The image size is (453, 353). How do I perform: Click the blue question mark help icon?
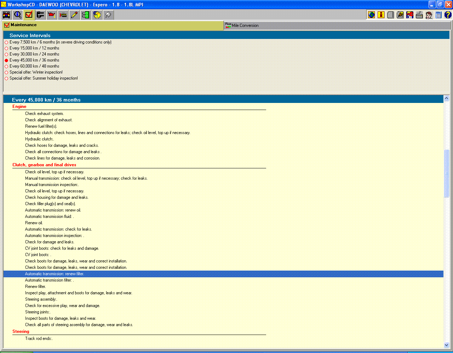point(448,15)
